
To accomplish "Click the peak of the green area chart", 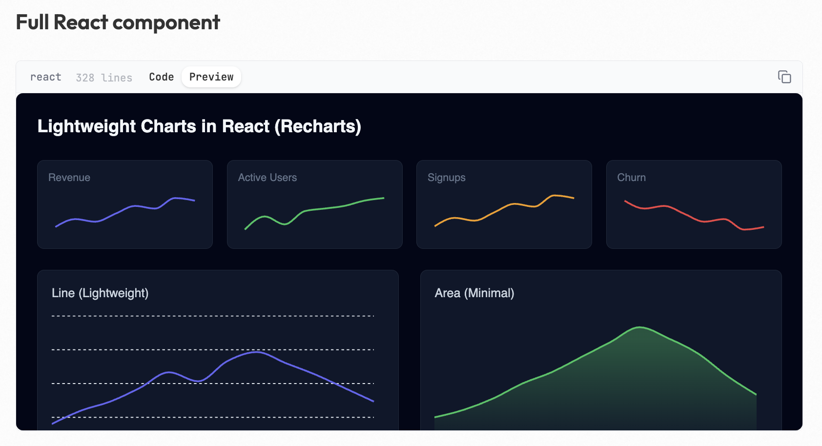I will pos(639,327).
